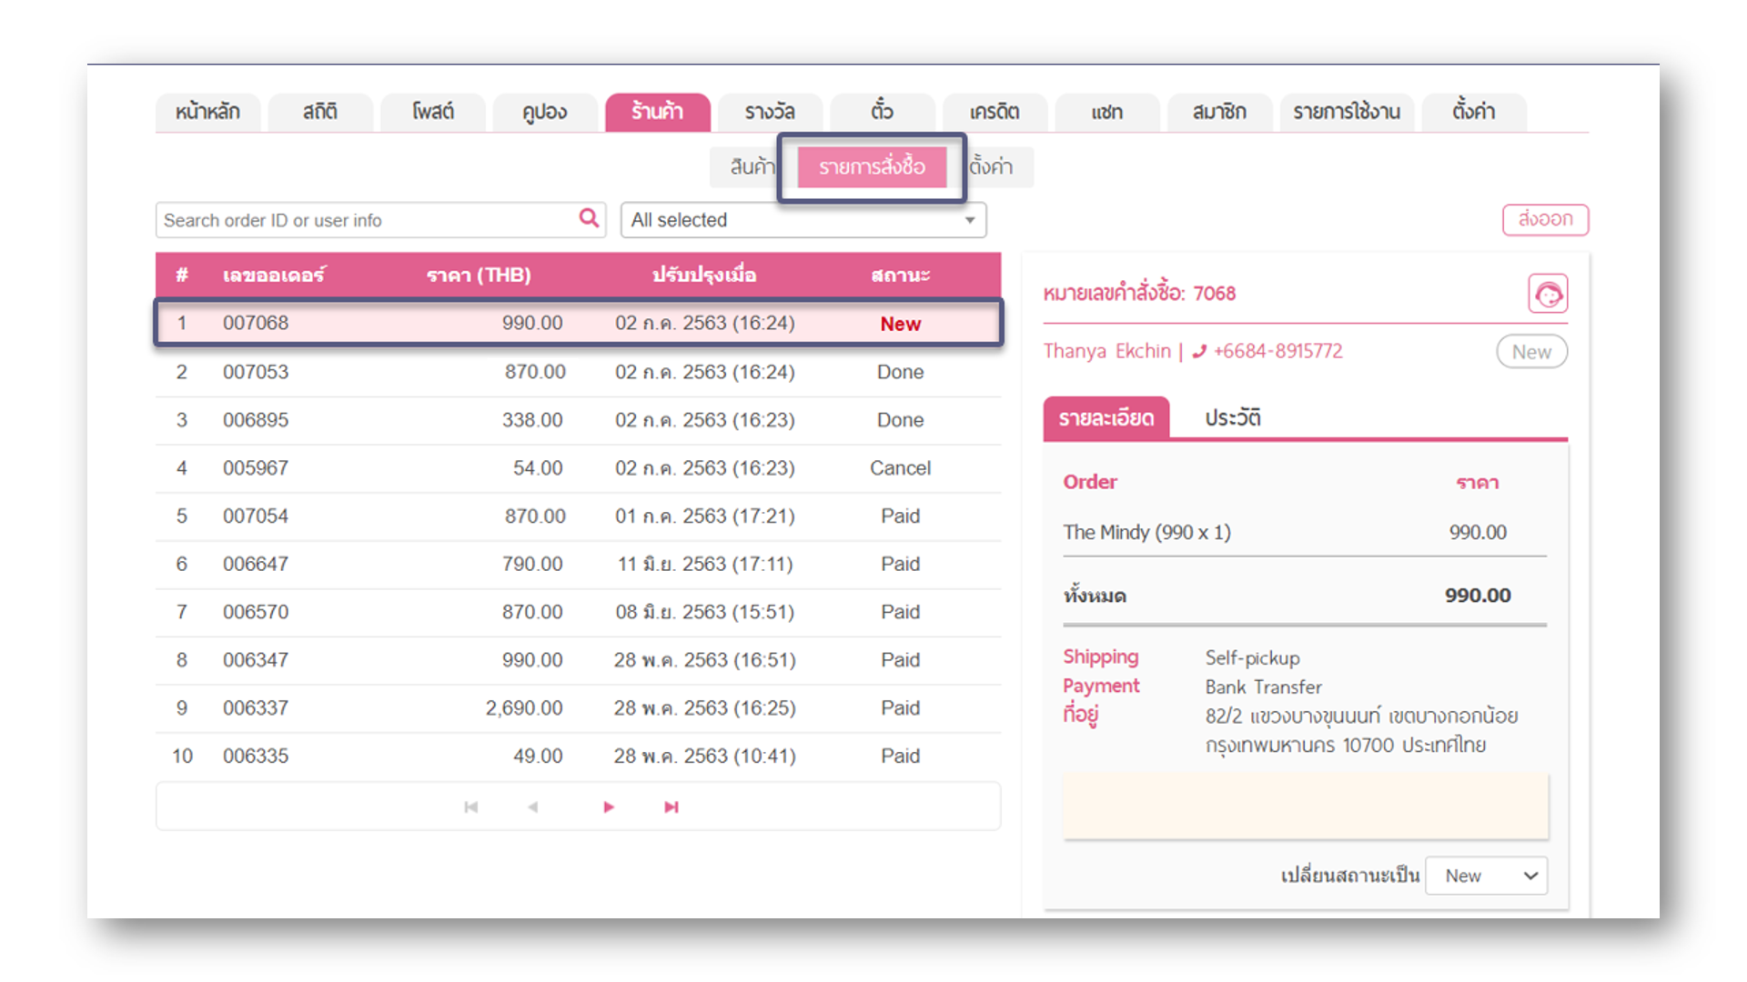
Task: Select order row 007068
Action: [579, 323]
